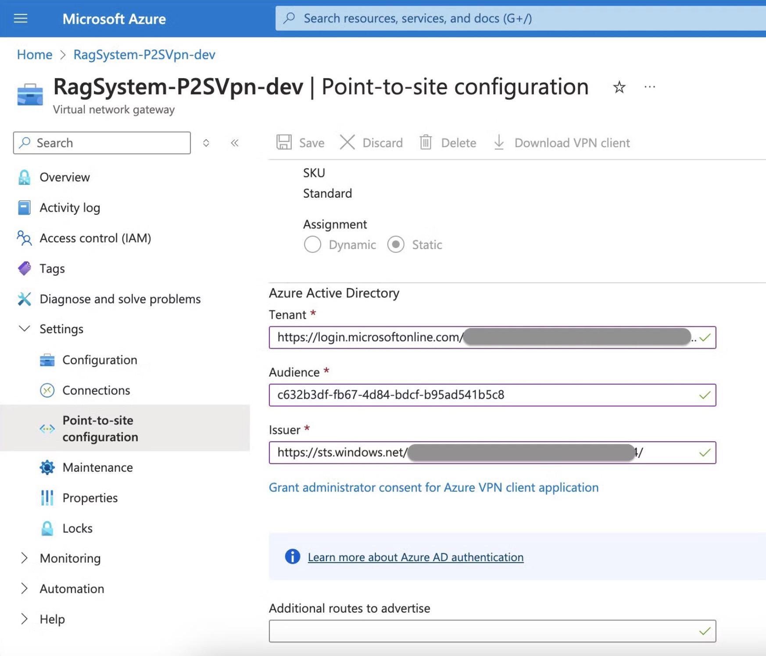
Task: Open the Locks settings page
Action: 78,528
